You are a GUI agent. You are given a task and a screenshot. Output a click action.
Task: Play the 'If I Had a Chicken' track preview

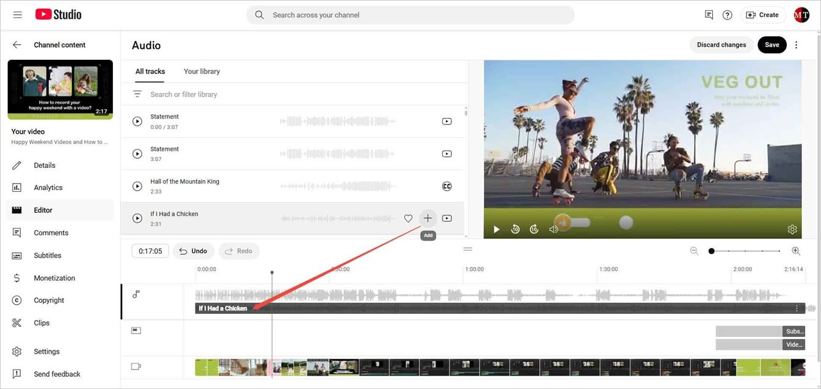coord(137,218)
